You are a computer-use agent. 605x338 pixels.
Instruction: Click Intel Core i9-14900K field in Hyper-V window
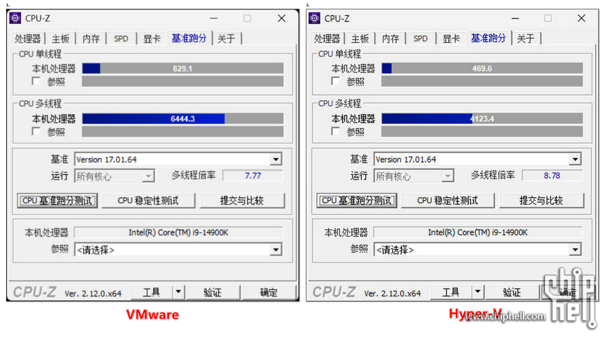click(478, 232)
